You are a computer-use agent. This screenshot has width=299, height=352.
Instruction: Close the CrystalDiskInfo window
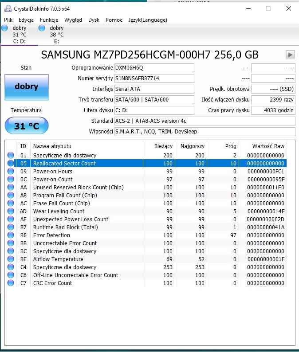289,8
